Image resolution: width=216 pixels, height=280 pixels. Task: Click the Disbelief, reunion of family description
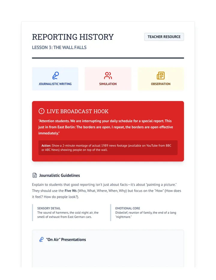pyautogui.click(x=145, y=215)
